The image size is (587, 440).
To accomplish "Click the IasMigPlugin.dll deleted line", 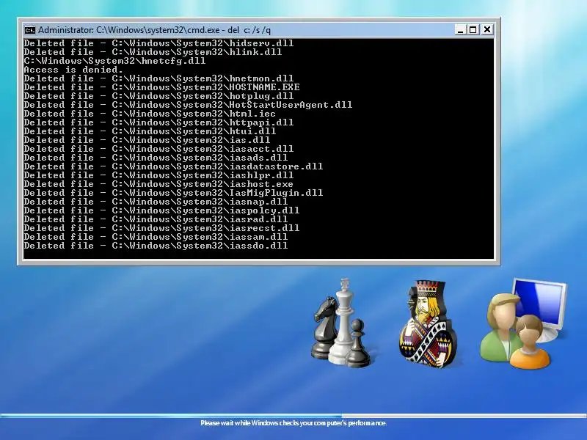I will (173, 193).
